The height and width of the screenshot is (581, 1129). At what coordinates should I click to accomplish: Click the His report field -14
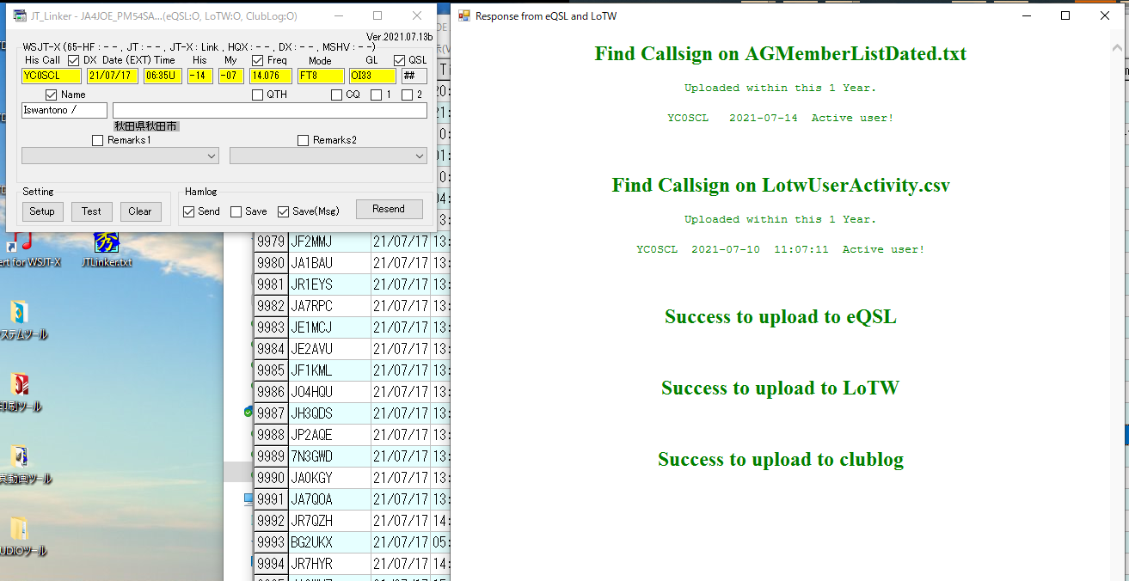[200, 76]
